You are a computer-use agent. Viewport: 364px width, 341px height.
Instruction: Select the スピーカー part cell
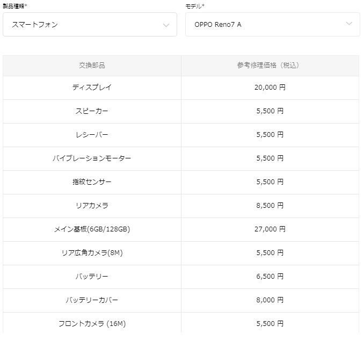(x=92, y=111)
